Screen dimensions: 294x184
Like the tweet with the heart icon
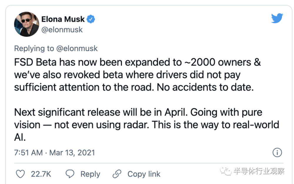pos(20,174)
